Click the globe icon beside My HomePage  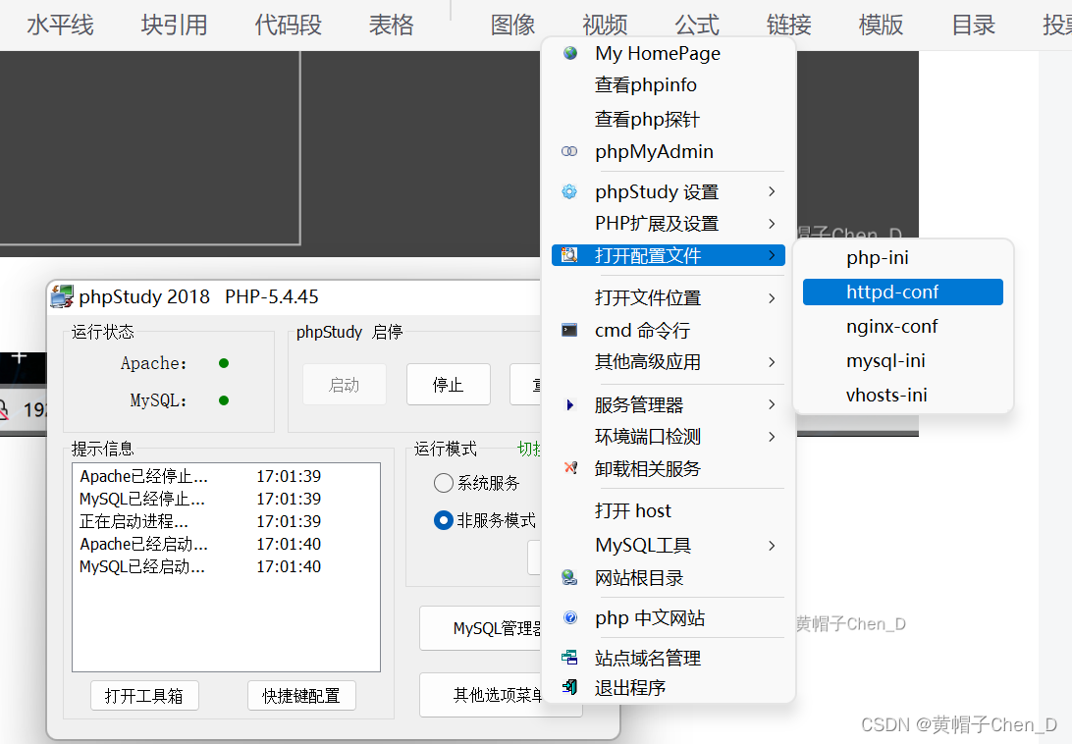point(570,53)
